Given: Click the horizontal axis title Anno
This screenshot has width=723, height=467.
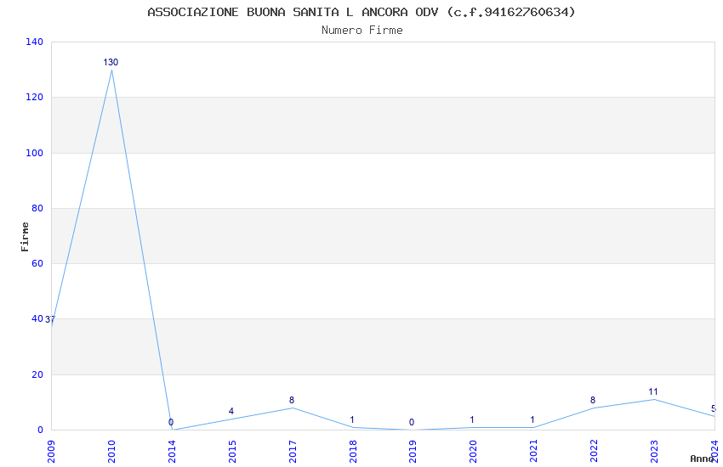Looking at the screenshot, I should (702, 459).
